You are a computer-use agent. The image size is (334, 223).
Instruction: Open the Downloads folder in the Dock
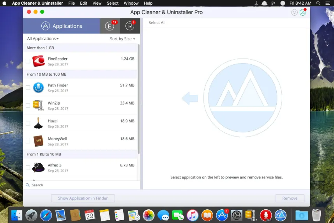(302, 215)
